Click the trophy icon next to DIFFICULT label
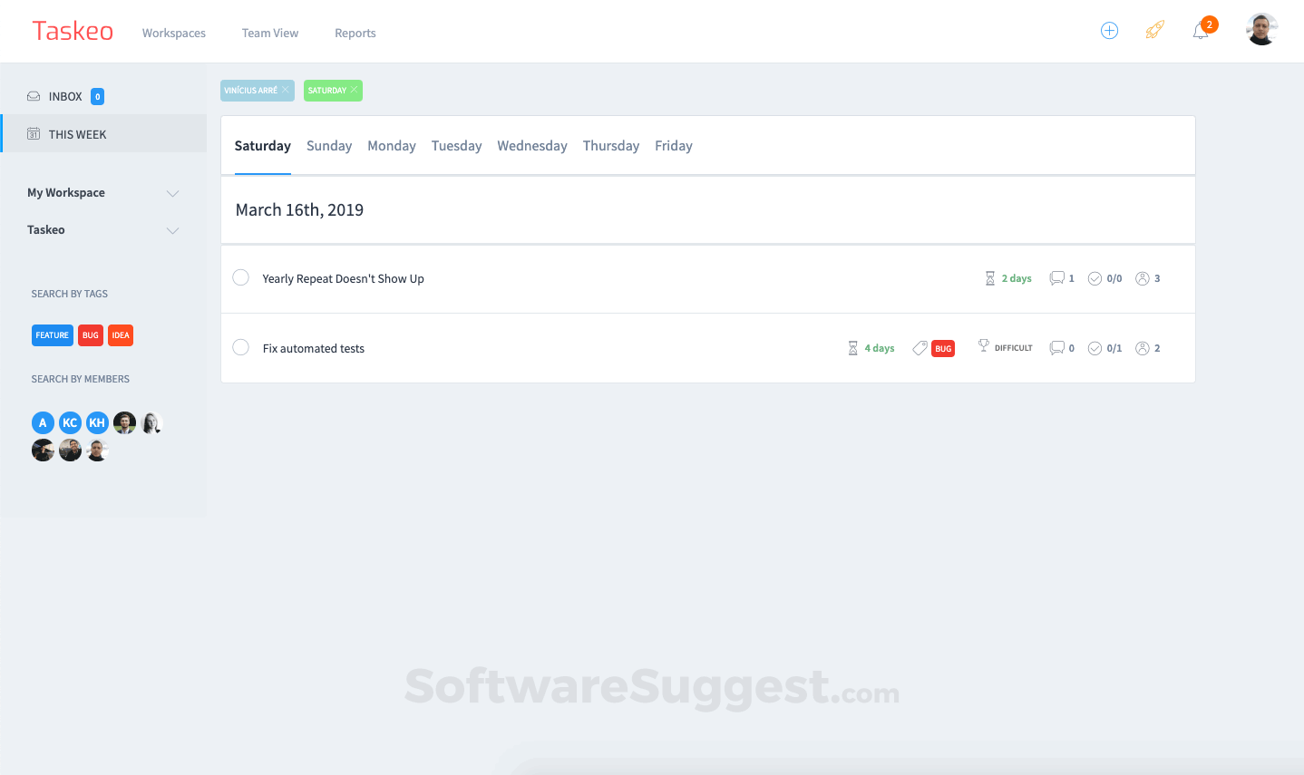 point(983,345)
